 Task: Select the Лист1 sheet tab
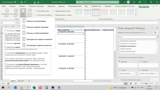coord(13,81)
